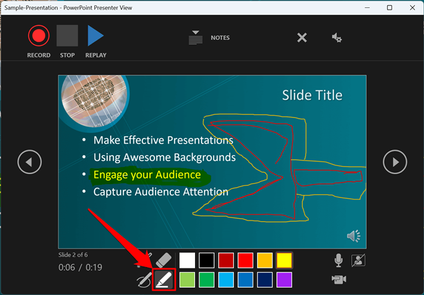Viewport: 424px width, 295px height.
Task: Go to the next slide
Action: point(395,162)
